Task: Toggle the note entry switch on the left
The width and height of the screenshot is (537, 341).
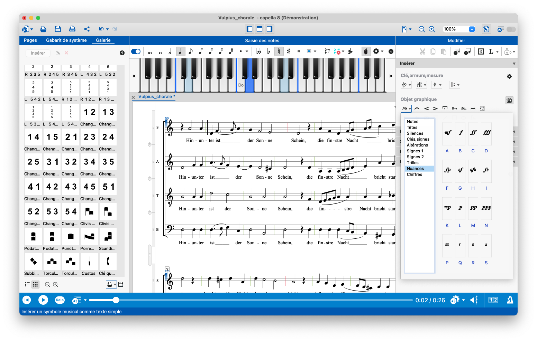Action: point(136,51)
